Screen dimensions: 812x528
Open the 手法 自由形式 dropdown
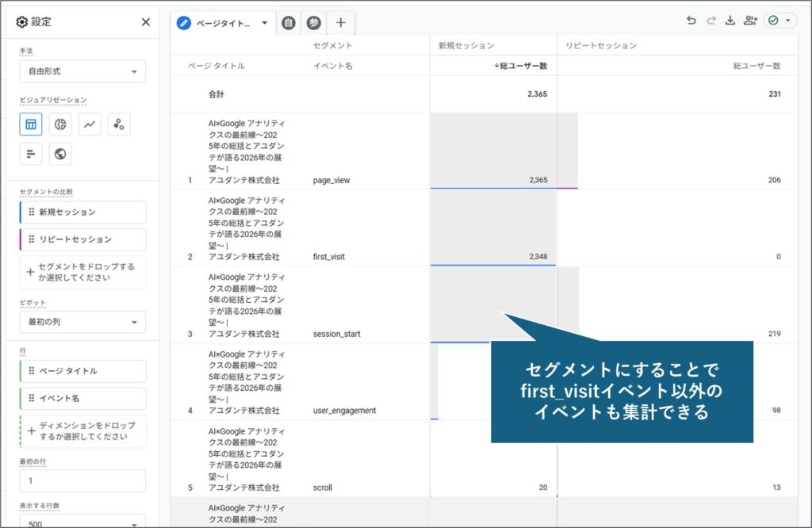[82, 71]
